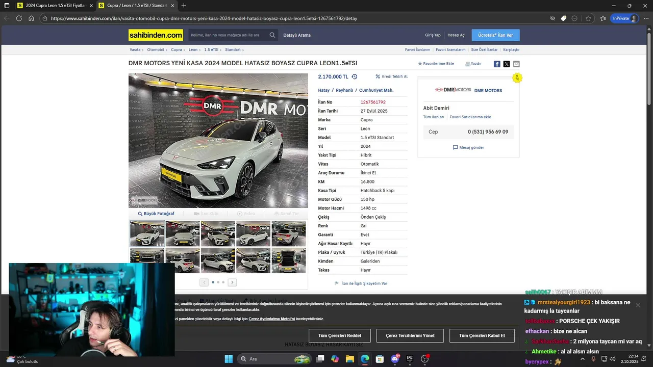Open Epic Games Launcher in taskbar
The width and height of the screenshot is (653, 367).
pos(410,359)
